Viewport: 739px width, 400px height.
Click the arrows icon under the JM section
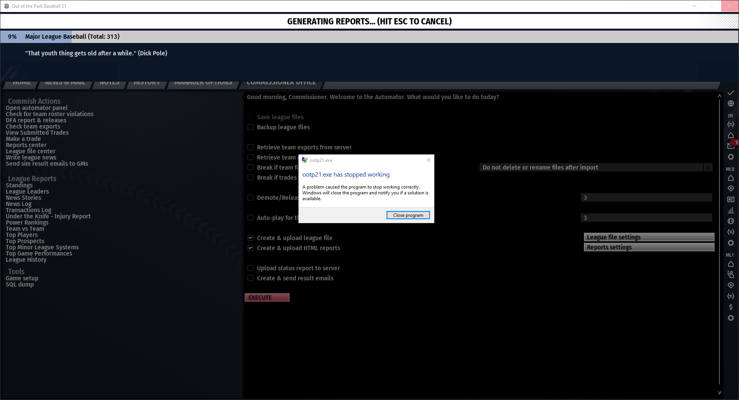(x=730, y=124)
